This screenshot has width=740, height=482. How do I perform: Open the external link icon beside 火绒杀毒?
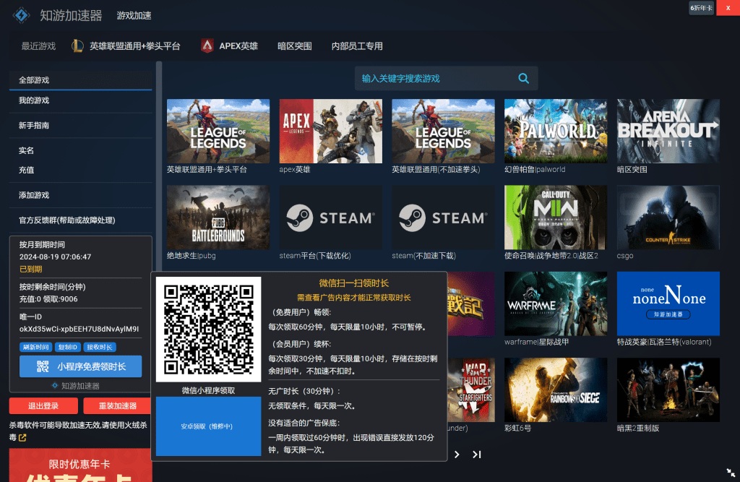tap(22, 438)
